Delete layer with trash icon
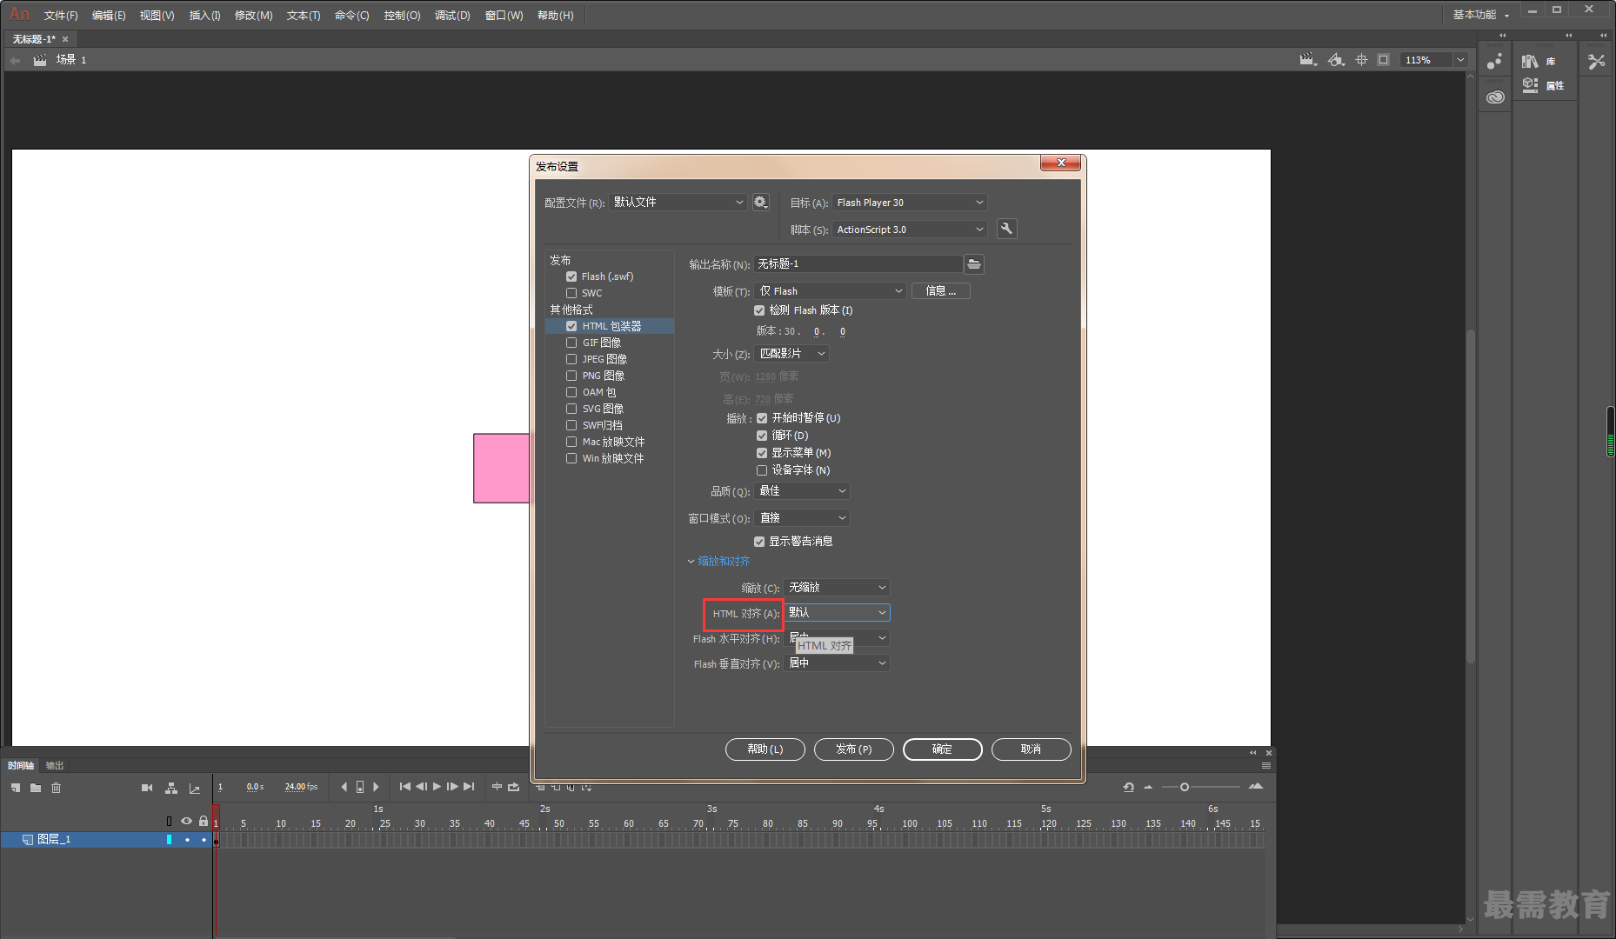This screenshot has height=939, width=1616. point(56,788)
